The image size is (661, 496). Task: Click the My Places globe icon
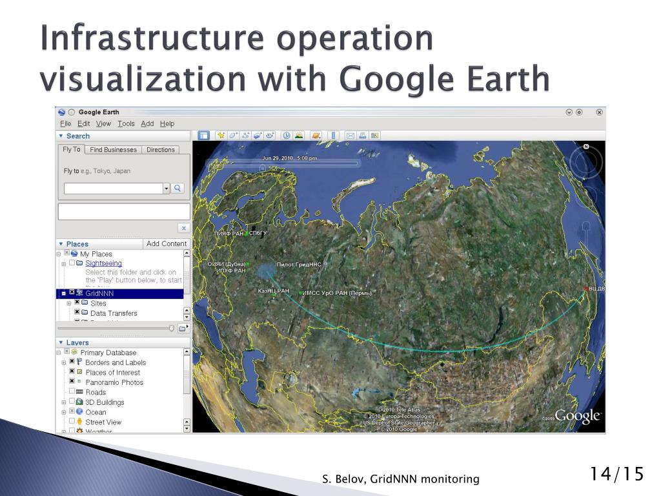click(75, 253)
